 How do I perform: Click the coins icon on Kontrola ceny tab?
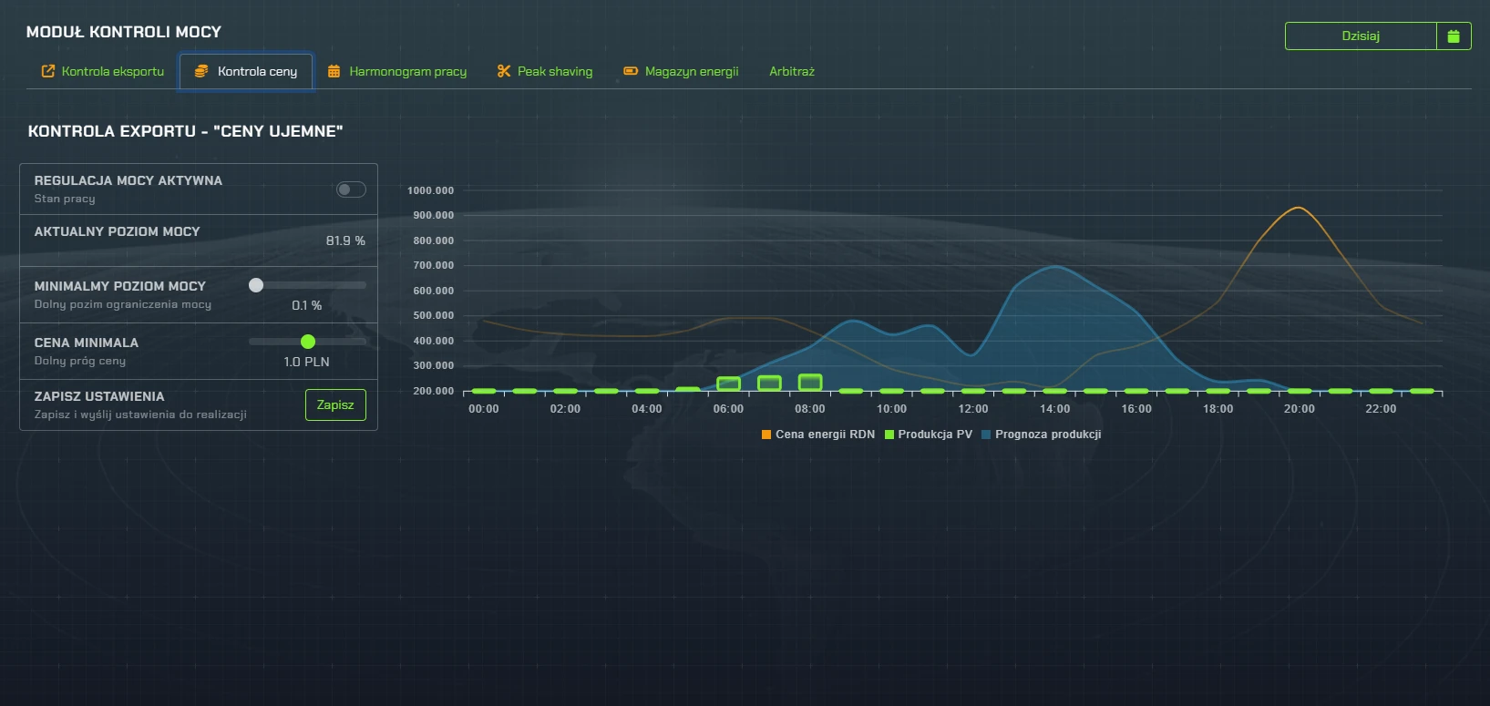tap(201, 71)
